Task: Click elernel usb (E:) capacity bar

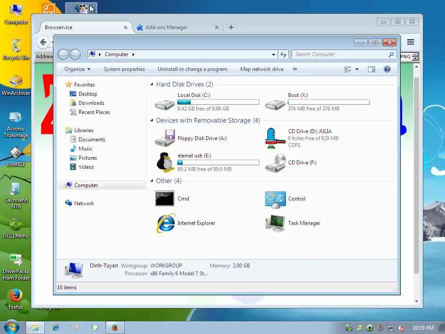Action: coord(218,163)
